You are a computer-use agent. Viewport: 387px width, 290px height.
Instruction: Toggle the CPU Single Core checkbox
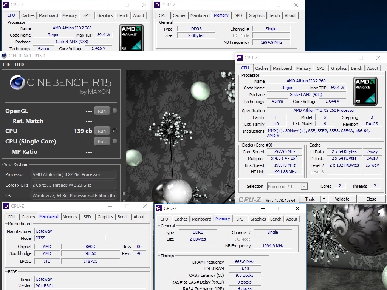(x=115, y=141)
